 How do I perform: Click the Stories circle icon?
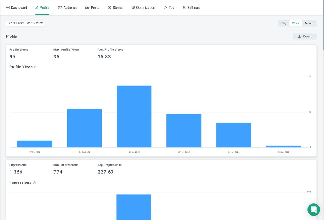[109, 8]
